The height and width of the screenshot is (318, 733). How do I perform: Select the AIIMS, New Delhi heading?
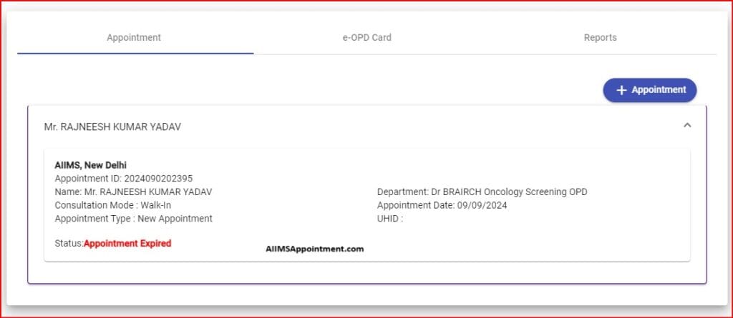click(91, 165)
